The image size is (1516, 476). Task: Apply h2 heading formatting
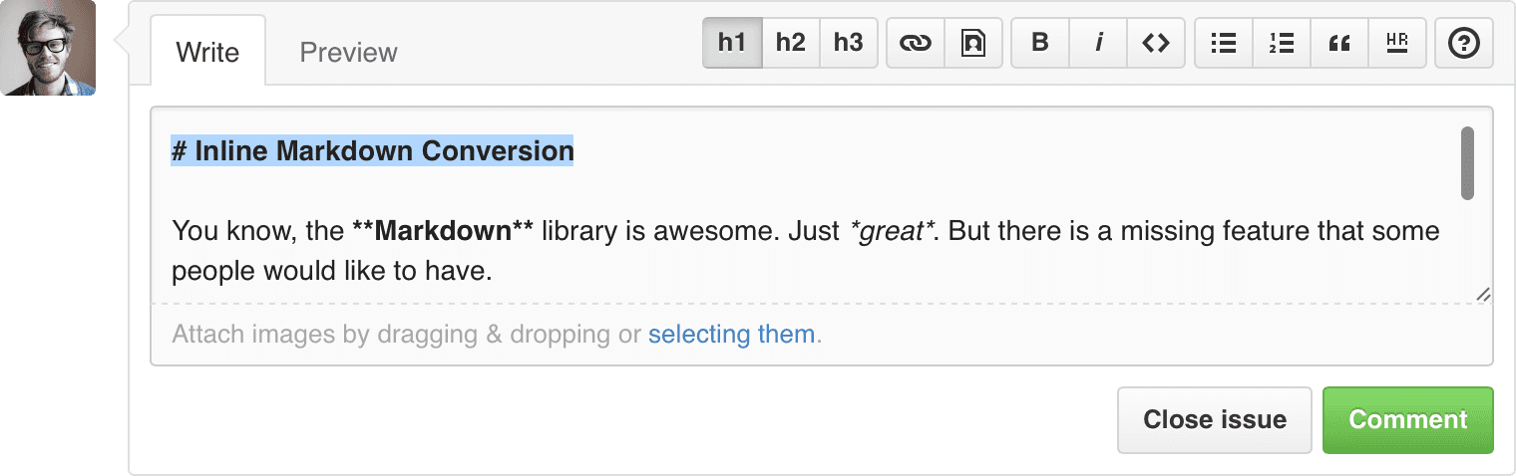790,43
